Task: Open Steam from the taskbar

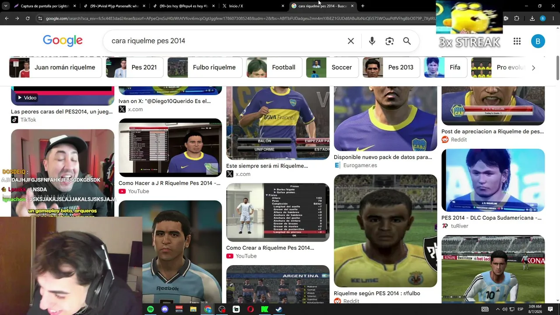Action: click(x=279, y=309)
